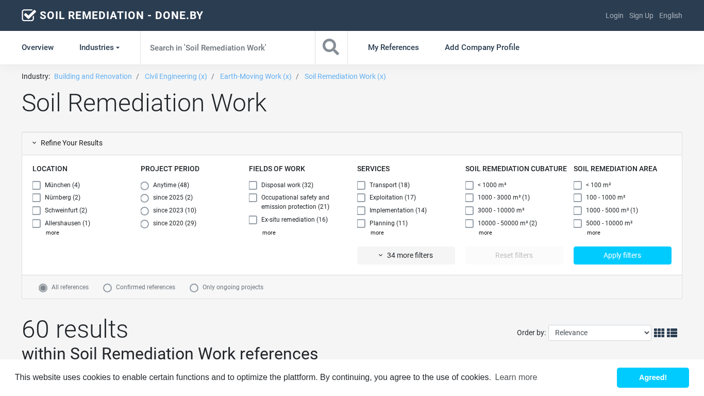The height and width of the screenshot is (396, 704).
Task: Click the checkmark logo icon in header
Action: [x=28, y=15]
